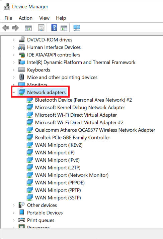
Task: Select WAN Miniport (IPv6) label
Action: [57, 160]
